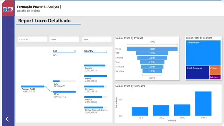Click the Trim 1 column bar
The width and height of the screenshot is (224, 126).
coord(140,111)
